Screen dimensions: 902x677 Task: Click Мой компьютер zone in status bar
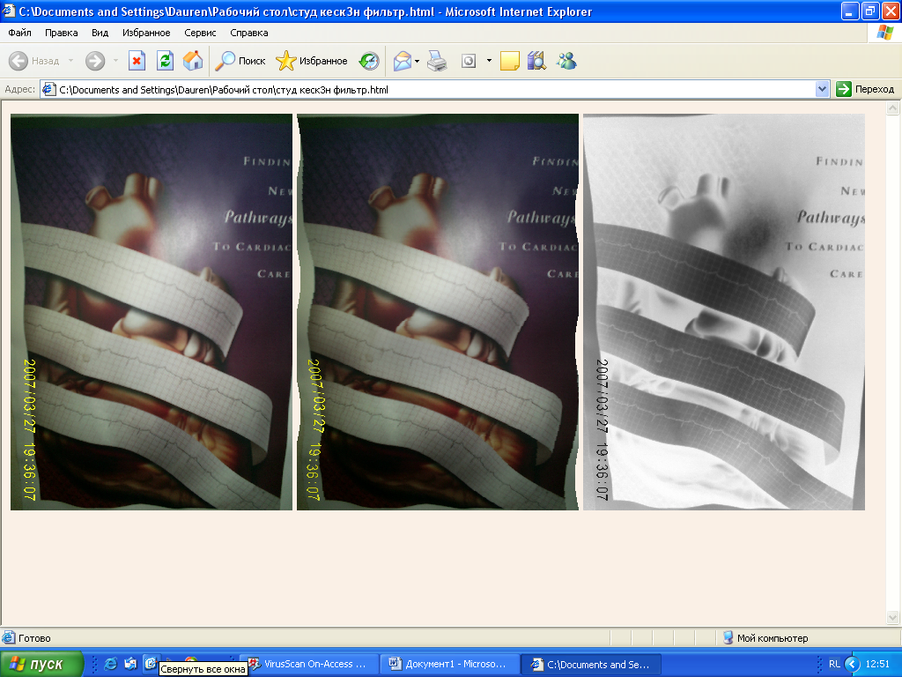[772, 638]
